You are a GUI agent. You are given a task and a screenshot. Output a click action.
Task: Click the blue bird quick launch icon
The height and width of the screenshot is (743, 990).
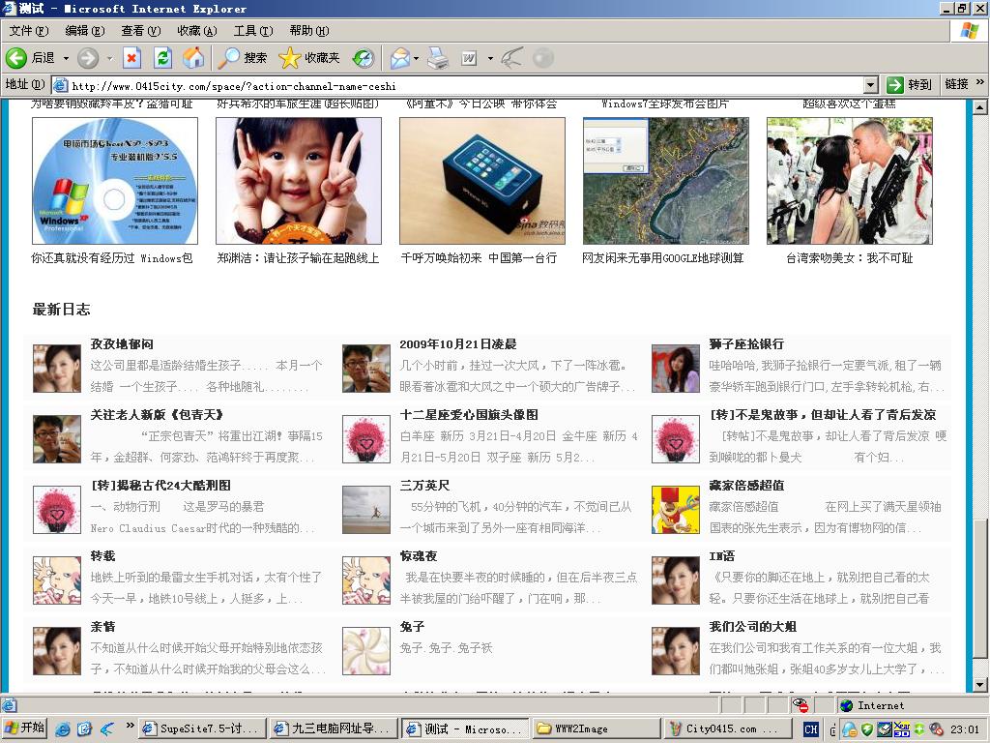(x=106, y=729)
